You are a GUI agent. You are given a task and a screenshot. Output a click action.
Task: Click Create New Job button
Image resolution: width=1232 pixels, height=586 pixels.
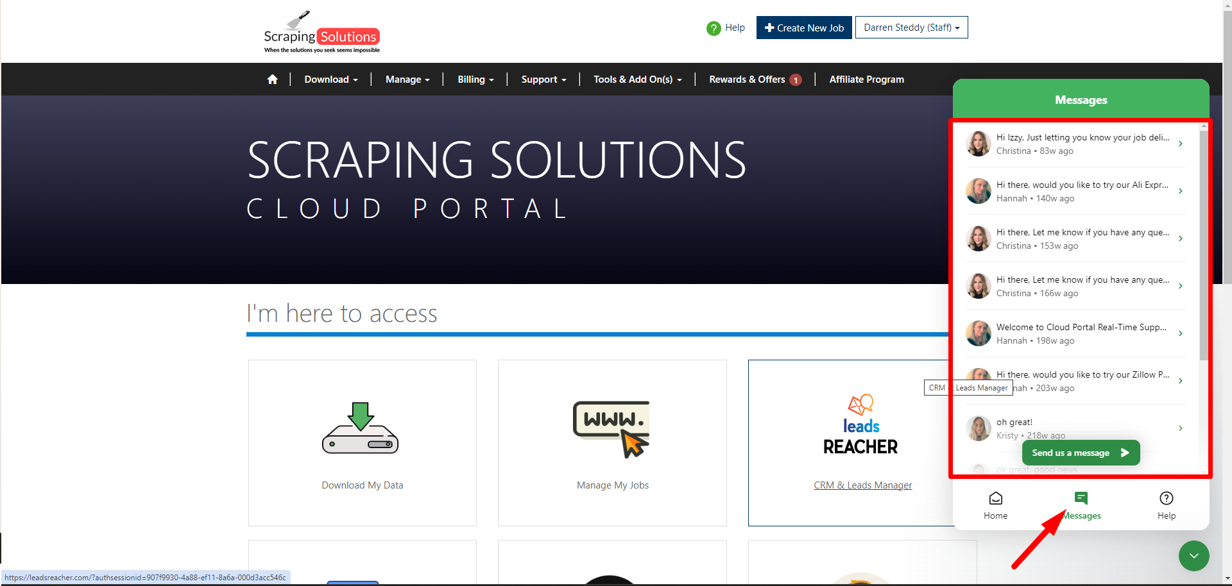point(804,28)
